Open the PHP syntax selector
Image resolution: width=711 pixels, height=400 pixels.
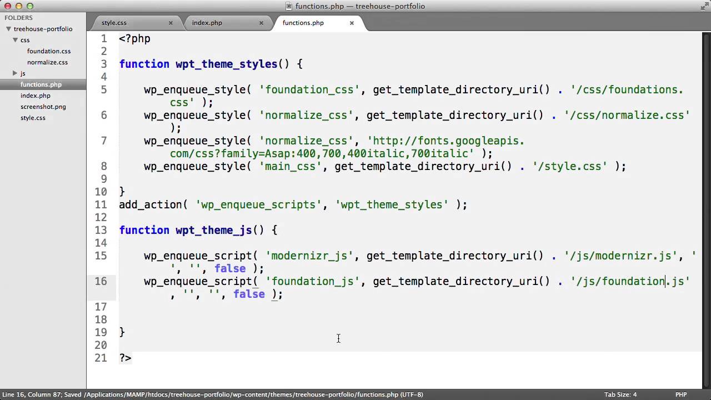pos(681,394)
